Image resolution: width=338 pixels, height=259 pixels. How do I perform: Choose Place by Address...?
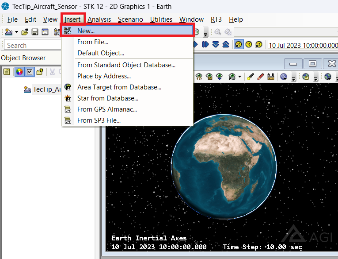click(127, 76)
